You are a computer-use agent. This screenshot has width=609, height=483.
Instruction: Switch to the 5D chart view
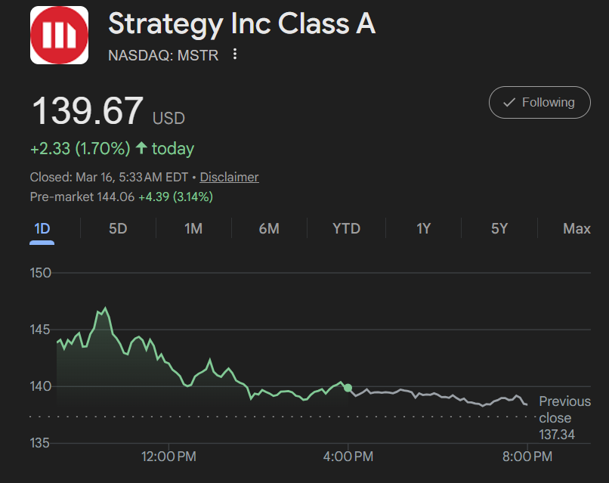coord(117,228)
